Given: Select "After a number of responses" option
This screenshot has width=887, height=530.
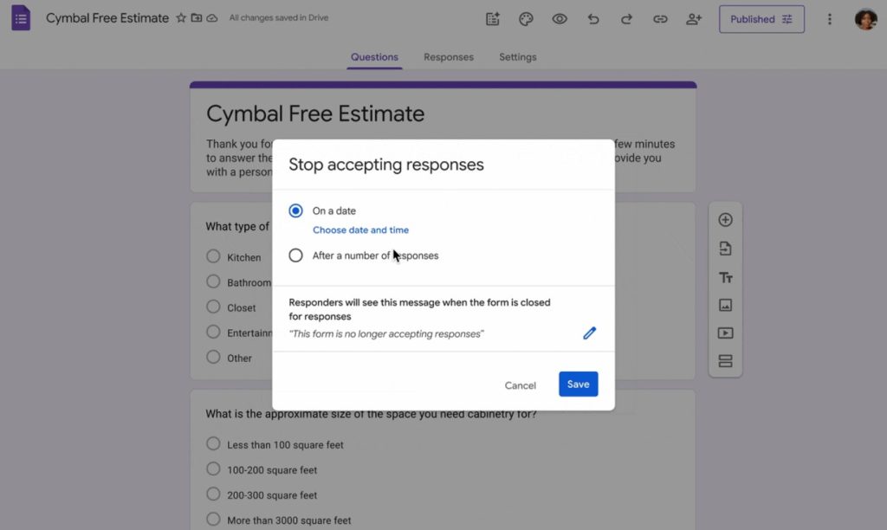Looking at the screenshot, I should point(296,255).
